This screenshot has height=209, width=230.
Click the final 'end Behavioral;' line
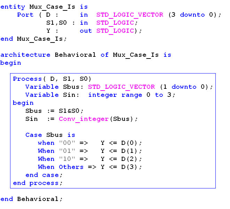pyautogui.click(x=31, y=199)
